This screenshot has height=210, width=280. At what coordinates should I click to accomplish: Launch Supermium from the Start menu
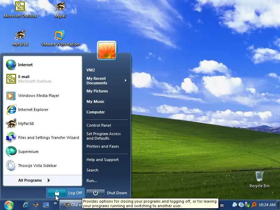coord(42,152)
